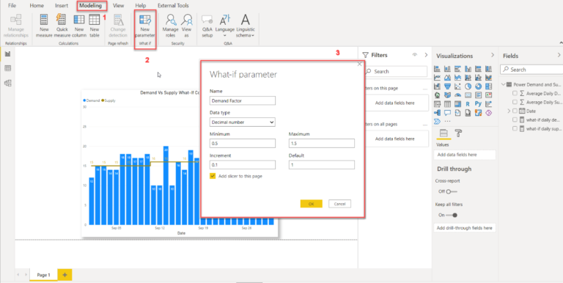Select the Python visual icon

tap(478, 104)
